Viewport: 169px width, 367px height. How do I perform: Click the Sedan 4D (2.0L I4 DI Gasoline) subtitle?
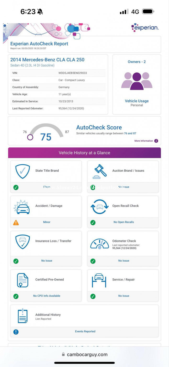pyautogui.click(x=32, y=65)
